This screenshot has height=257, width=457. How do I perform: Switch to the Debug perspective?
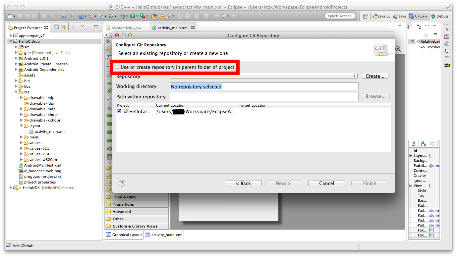tap(439, 16)
